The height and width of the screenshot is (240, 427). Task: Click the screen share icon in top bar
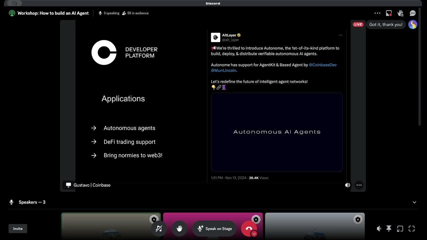pyautogui.click(x=388, y=13)
